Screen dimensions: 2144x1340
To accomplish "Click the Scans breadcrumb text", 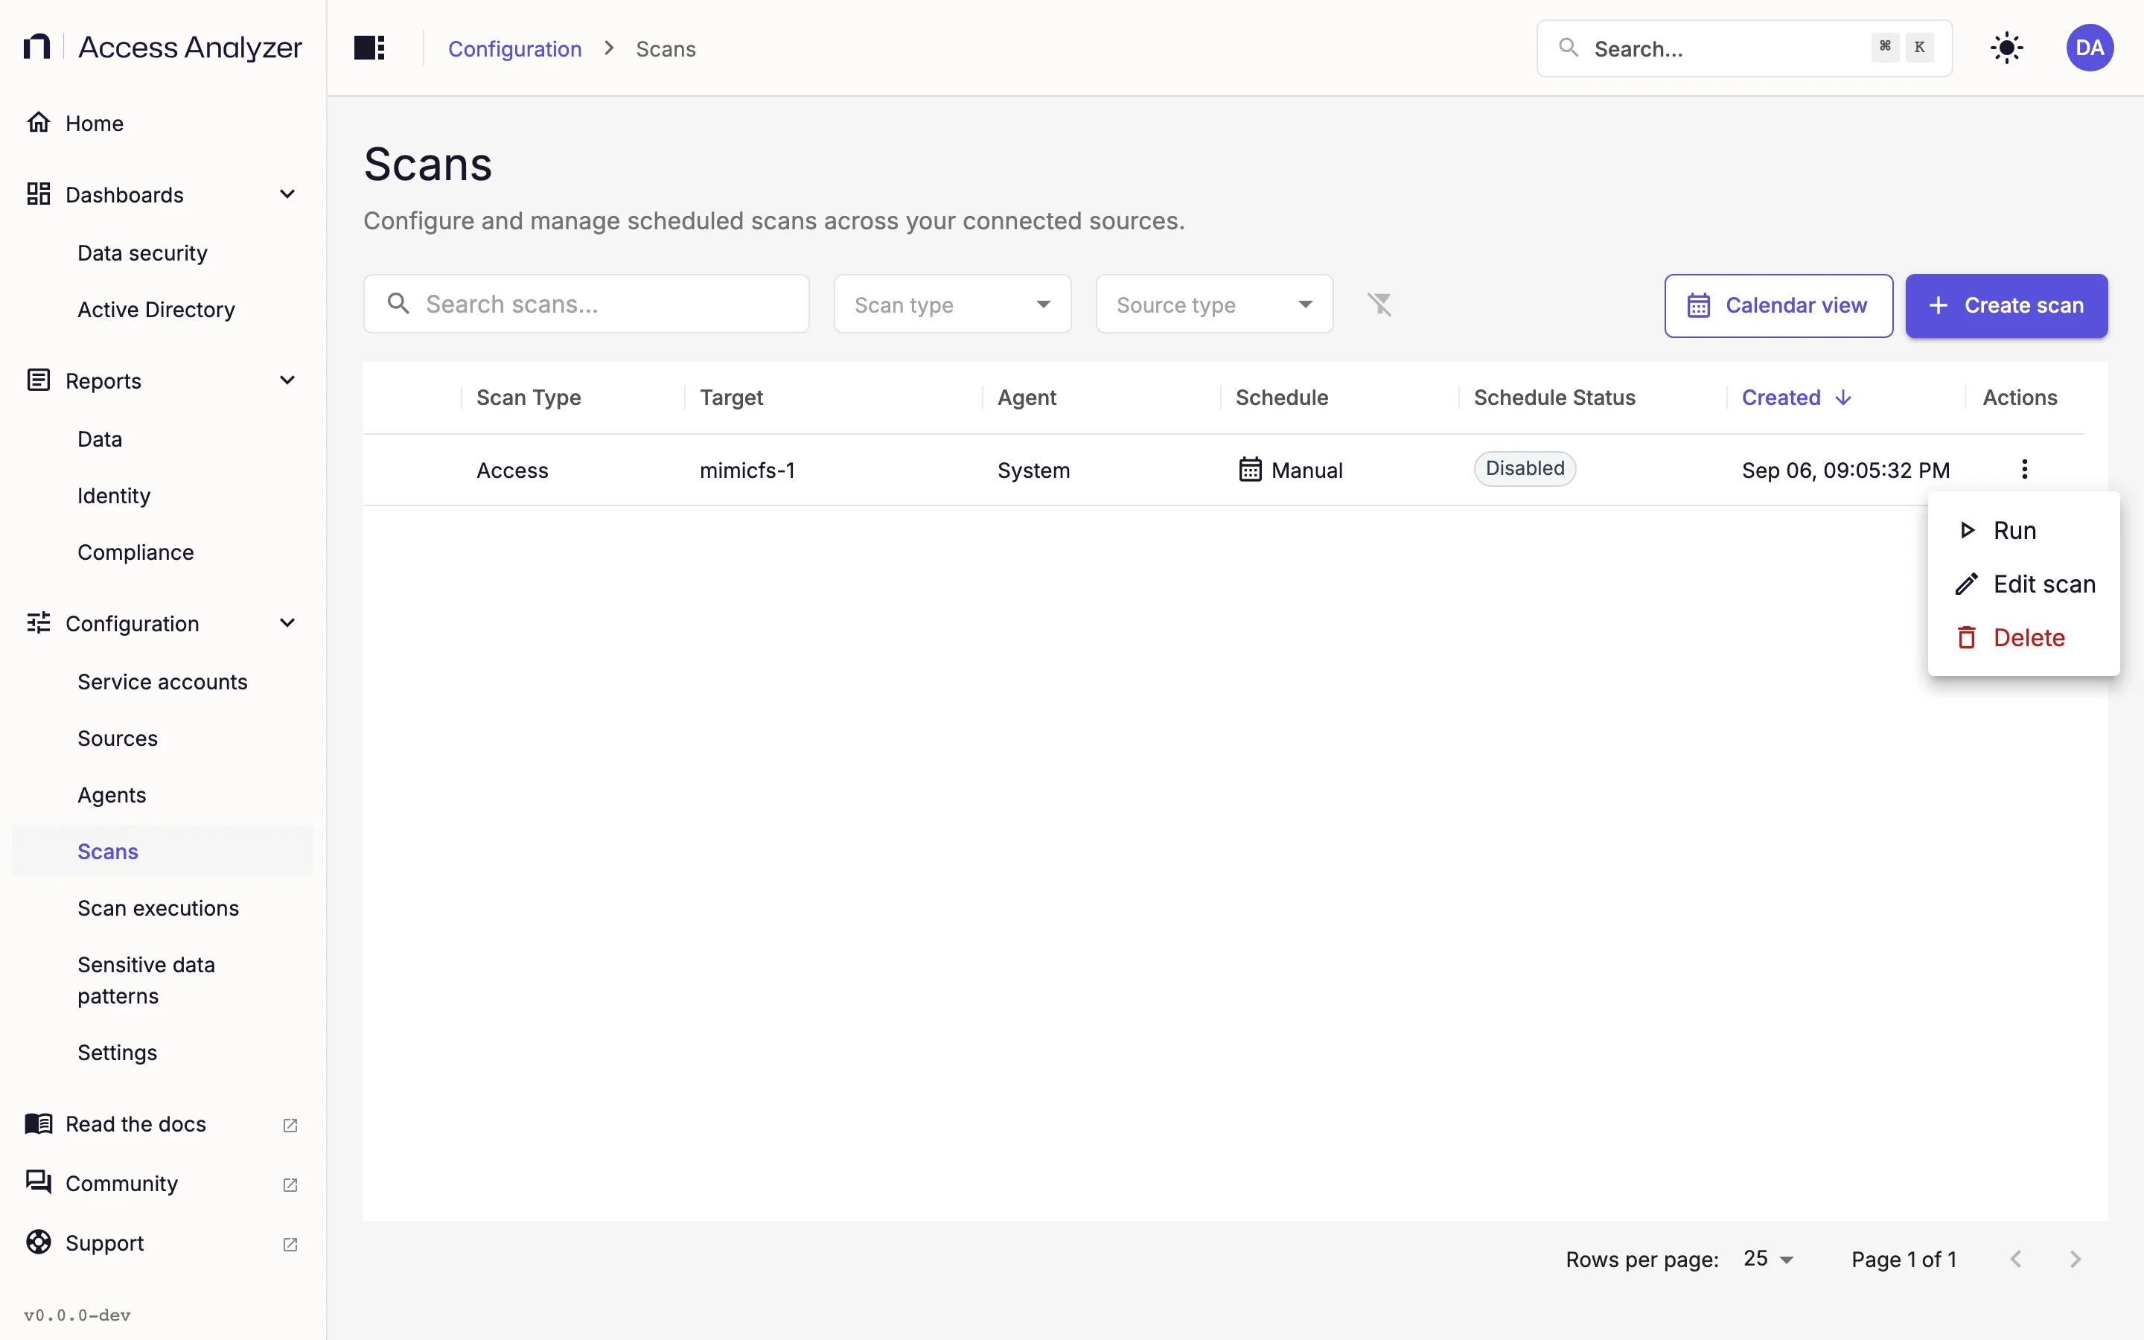I will point(666,48).
